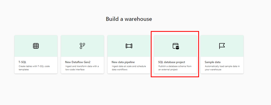Choose the New data pipeline title
271x105 pixels.
coord(123,62)
